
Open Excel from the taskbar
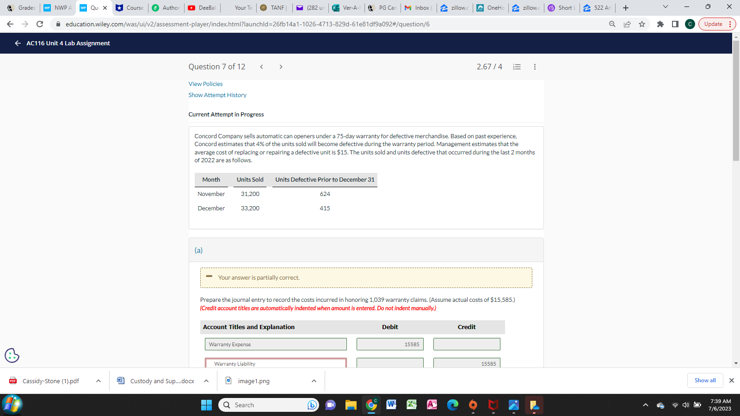[412, 405]
